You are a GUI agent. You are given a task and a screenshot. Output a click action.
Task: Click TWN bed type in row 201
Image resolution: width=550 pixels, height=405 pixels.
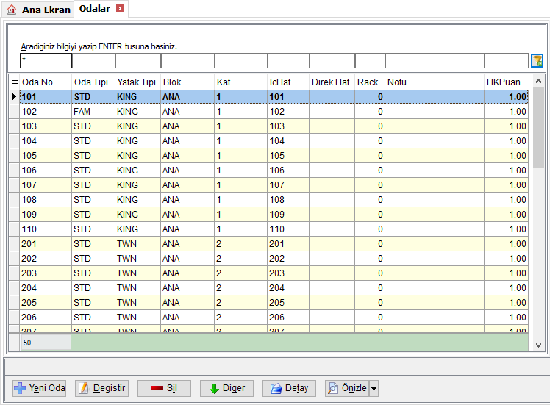coord(137,244)
